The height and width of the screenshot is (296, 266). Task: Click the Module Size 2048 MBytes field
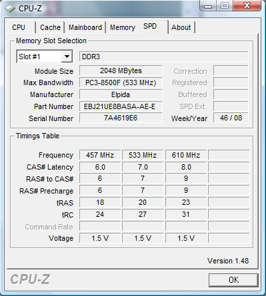point(121,71)
